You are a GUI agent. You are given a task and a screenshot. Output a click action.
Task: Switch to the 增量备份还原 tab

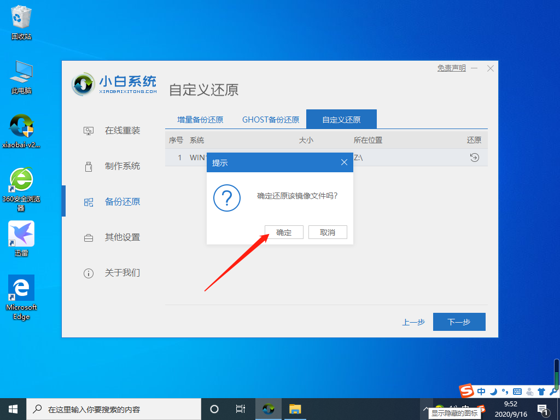click(200, 120)
